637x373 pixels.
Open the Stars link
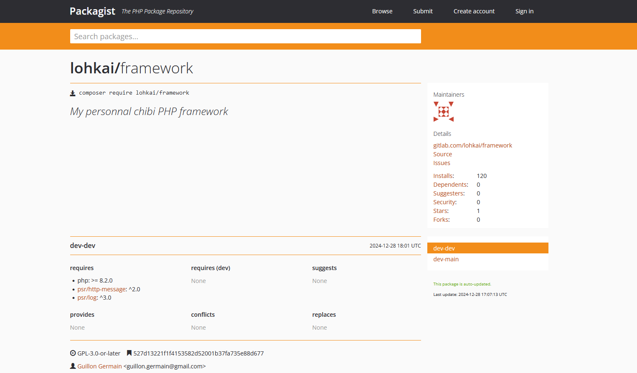click(x=441, y=211)
